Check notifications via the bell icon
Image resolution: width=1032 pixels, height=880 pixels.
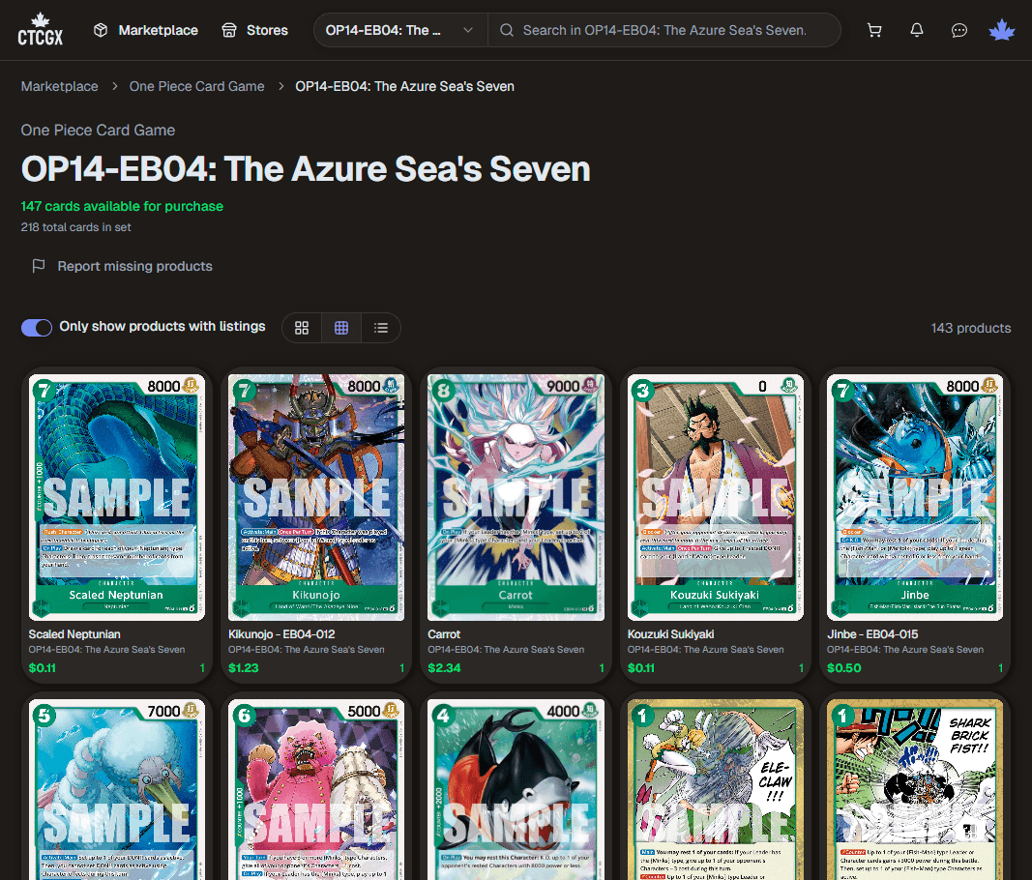click(916, 30)
